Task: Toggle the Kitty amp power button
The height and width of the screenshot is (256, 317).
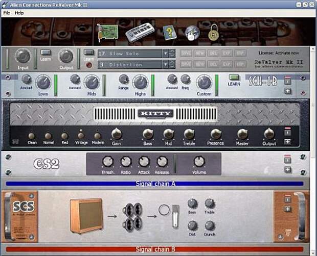Action: [x=287, y=132]
